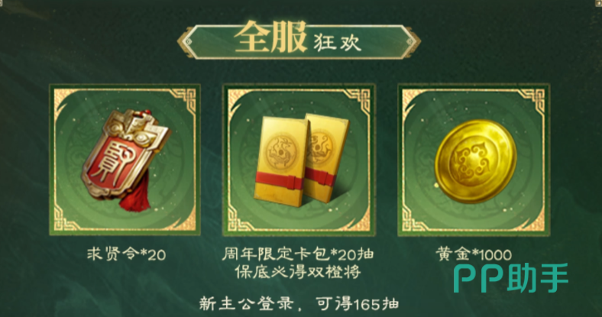The width and height of the screenshot is (602, 317).
Task: Click the 保底必得双橙将 guarantee text
Action: (x=298, y=272)
